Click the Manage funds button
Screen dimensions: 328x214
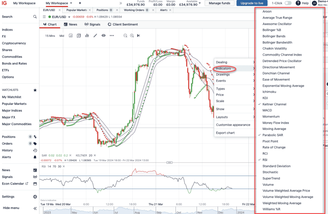pos(219,3)
